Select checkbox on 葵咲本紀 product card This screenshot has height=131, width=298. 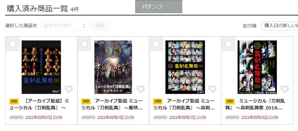pos(84,44)
